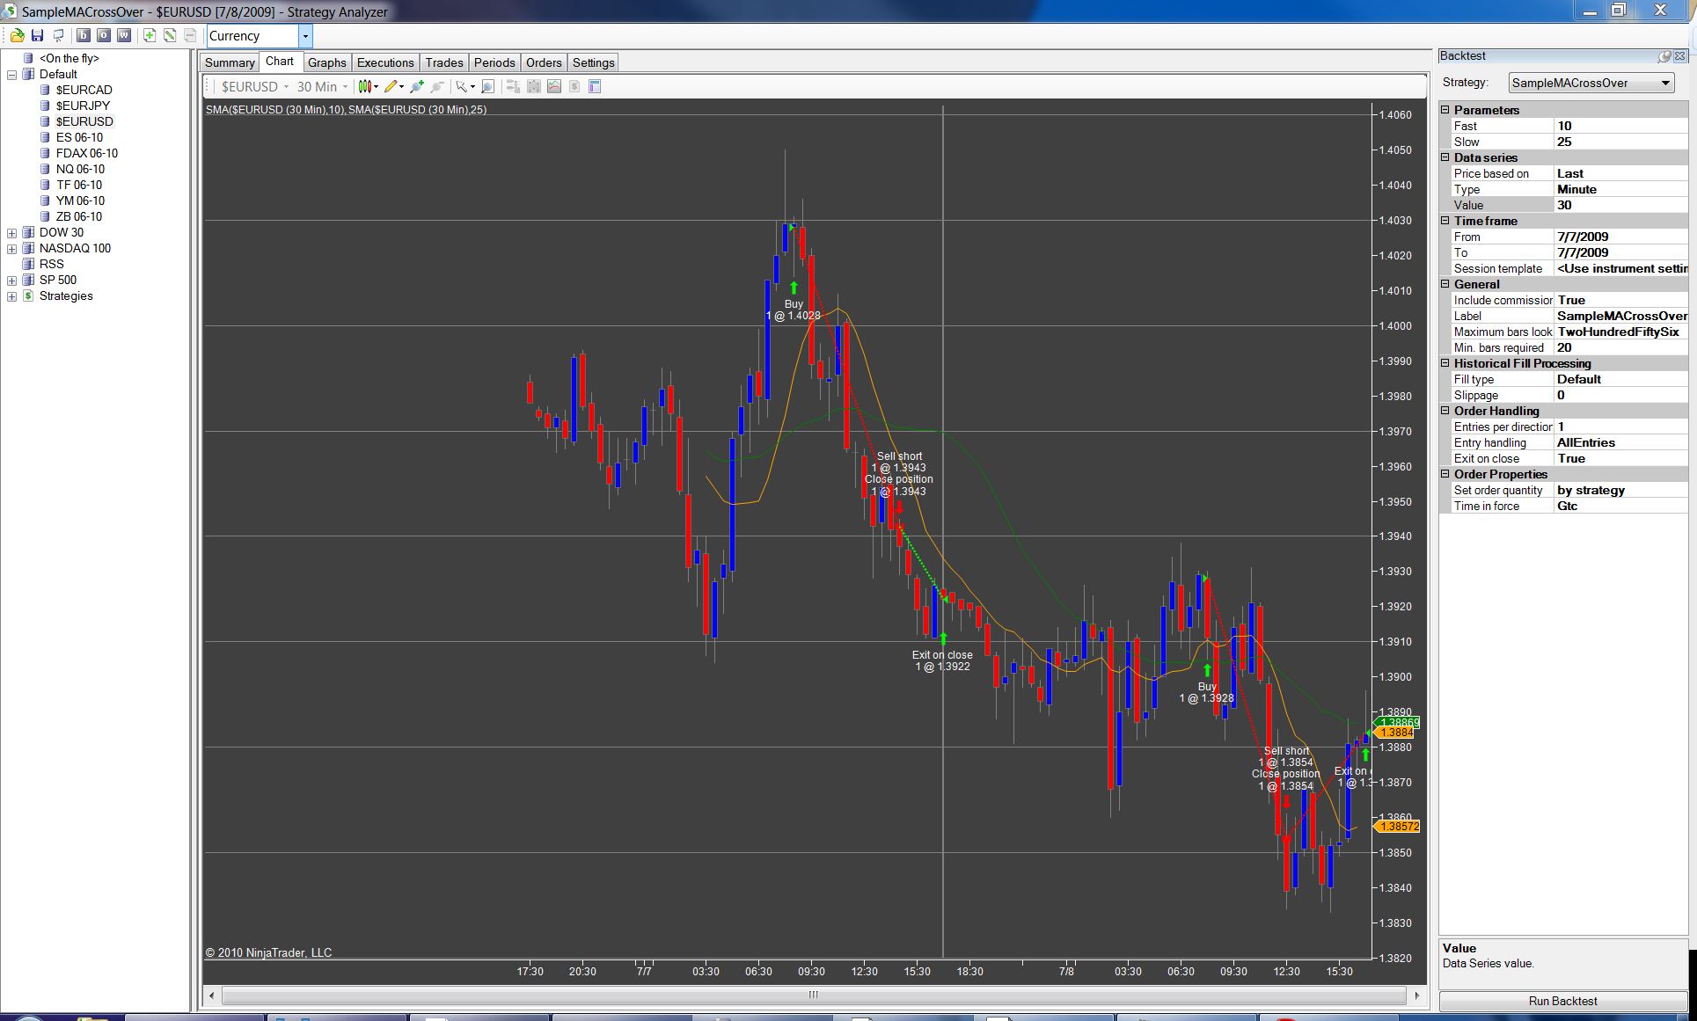Screen dimensions: 1697x1021
Task: Click the chart properties icon at toolbar end
Action: (x=595, y=86)
